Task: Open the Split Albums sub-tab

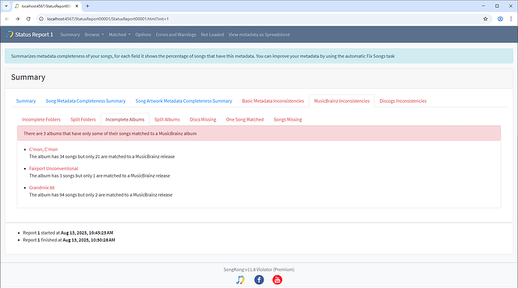Action: [167, 119]
